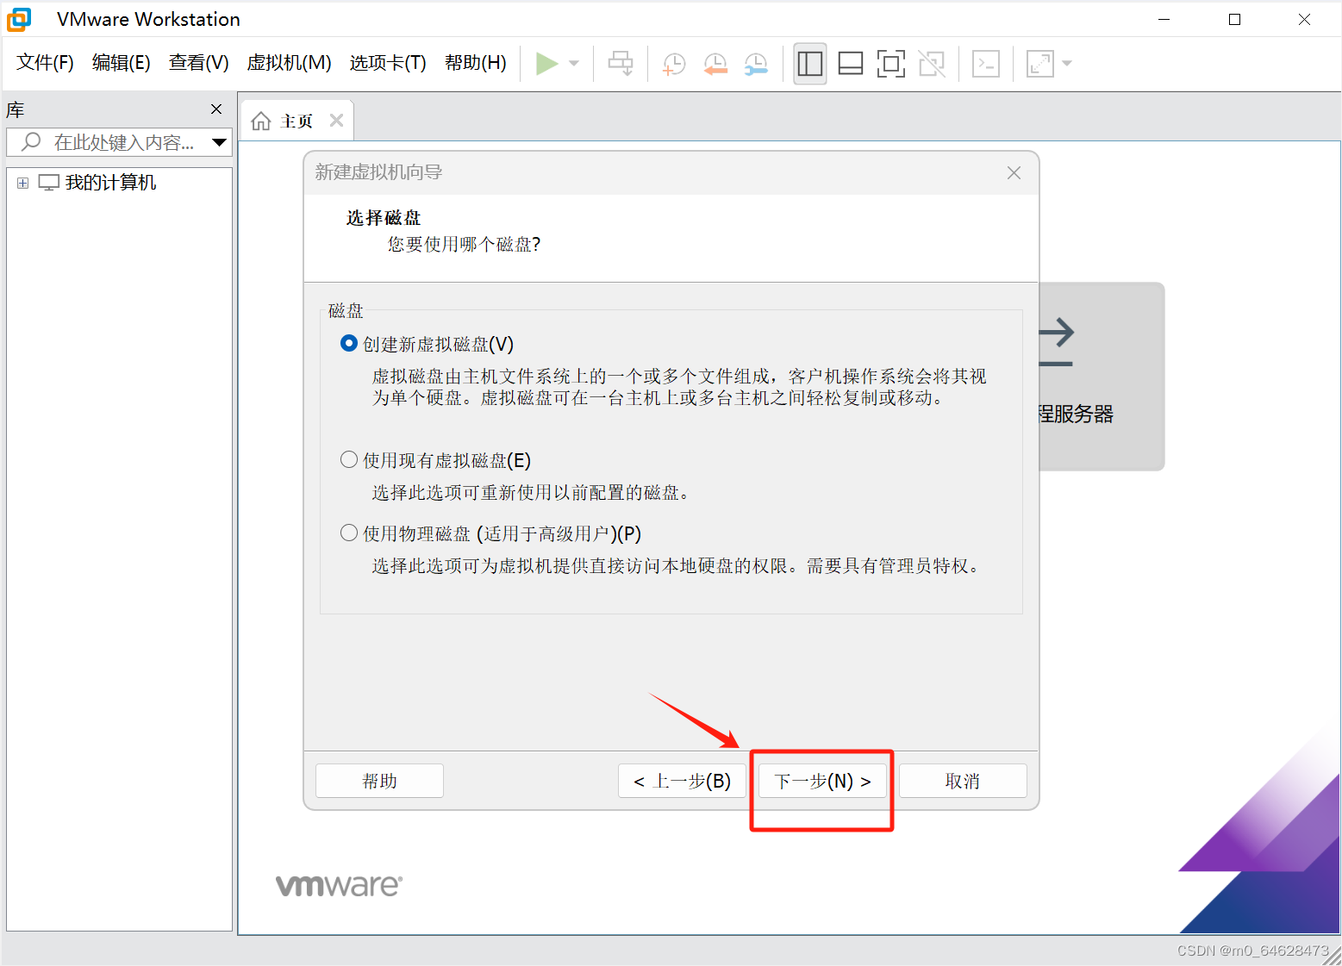
Task: Open the 查看(V) menu
Action: pyautogui.click(x=198, y=63)
